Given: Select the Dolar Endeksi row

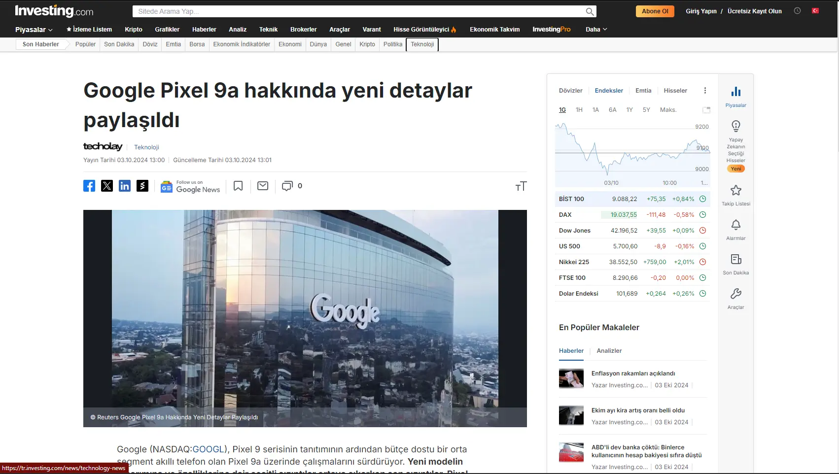Looking at the screenshot, I should tap(632, 294).
